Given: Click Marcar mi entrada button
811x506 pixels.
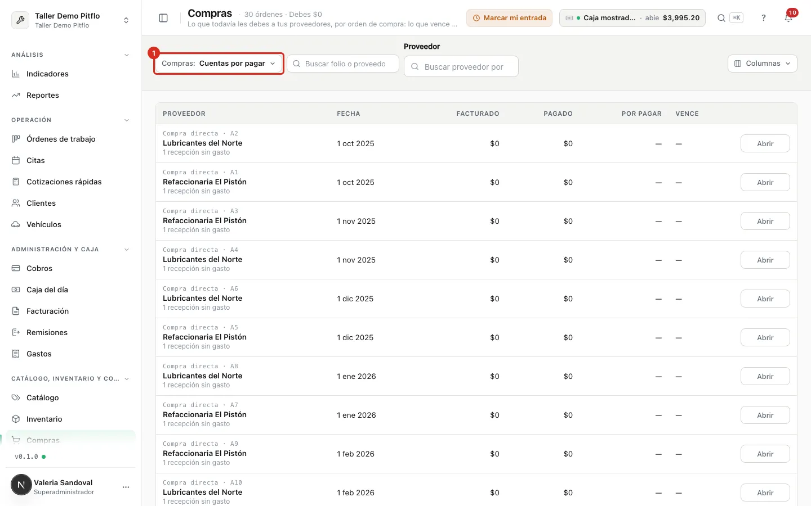Looking at the screenshot, I should [x=509, y=18].
